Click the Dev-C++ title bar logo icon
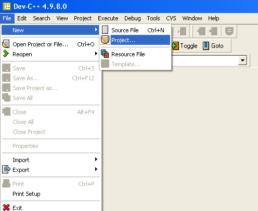This screenshot has height=211, width=258. pos(7,6)
